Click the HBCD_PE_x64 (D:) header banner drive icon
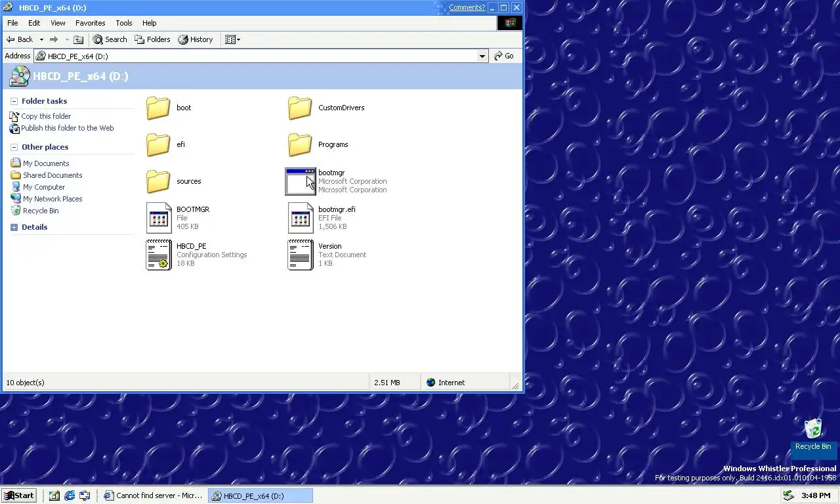Image resolution: width=840 pixels, height=504 pixels. 19,76
